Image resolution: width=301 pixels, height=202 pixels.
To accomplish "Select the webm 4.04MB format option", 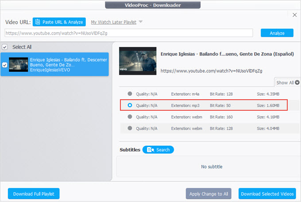I will [x=130, y=128].
